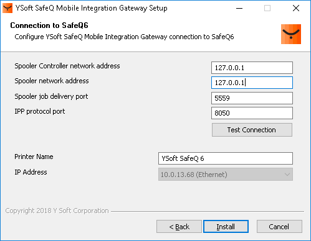Go back to the previous setup step
This screenshot has width=311, height=241.
point(179,227)
